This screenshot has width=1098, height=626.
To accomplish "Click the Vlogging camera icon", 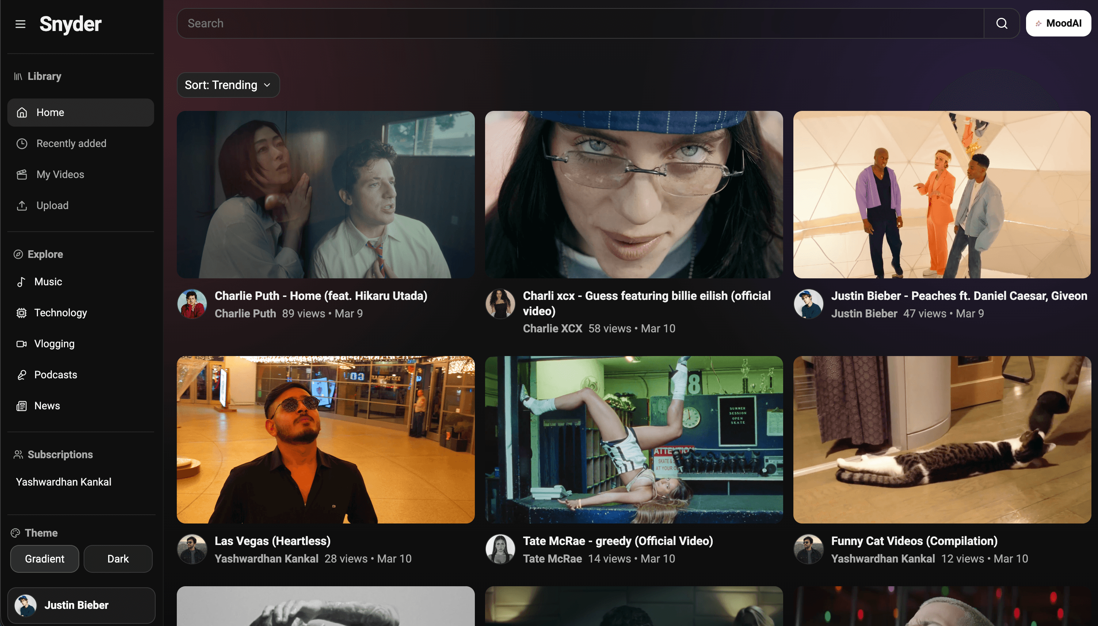I will [21, 344].
